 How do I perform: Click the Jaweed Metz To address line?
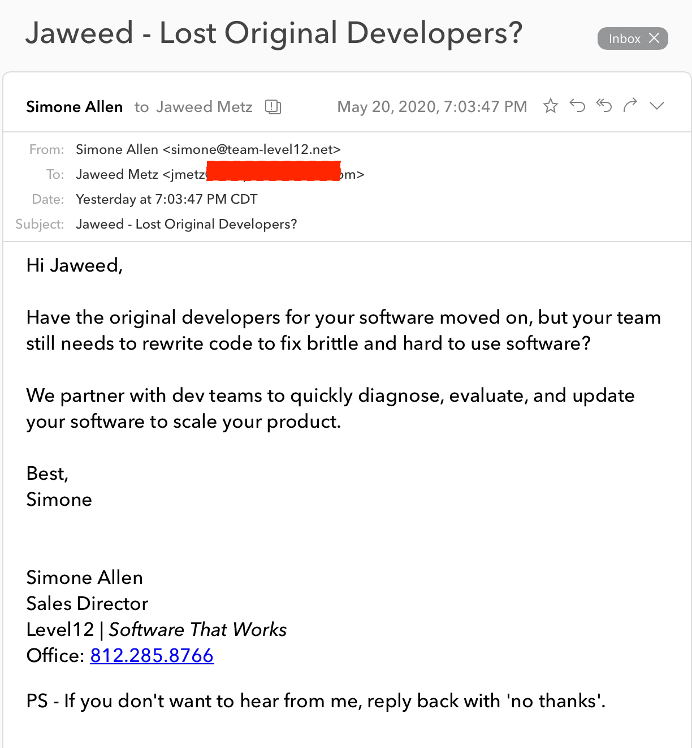(220, 174)
